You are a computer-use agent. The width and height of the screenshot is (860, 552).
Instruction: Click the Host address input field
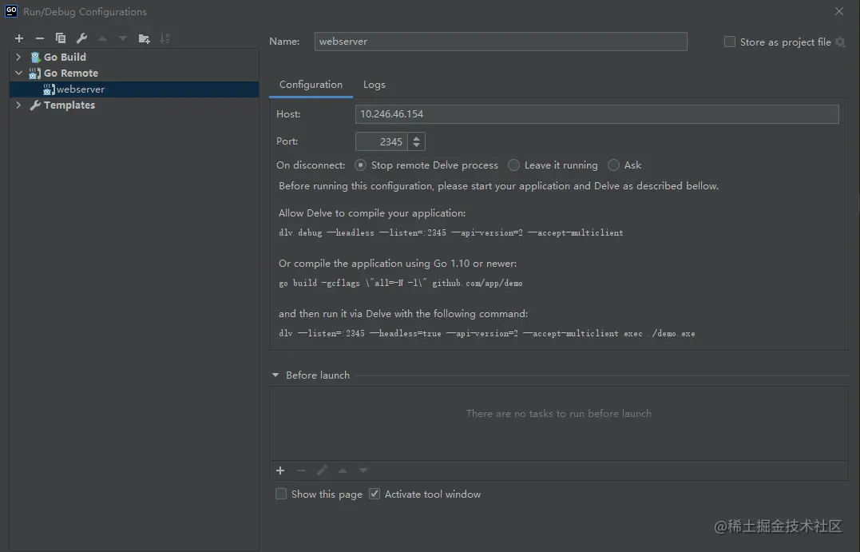[x=596, y=114]
